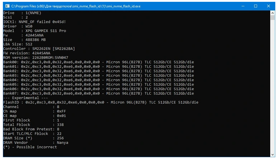Click the scrollbar up arrow
Image resolution: width=276 pixels, height=159 pixels.
coord(272,13)
